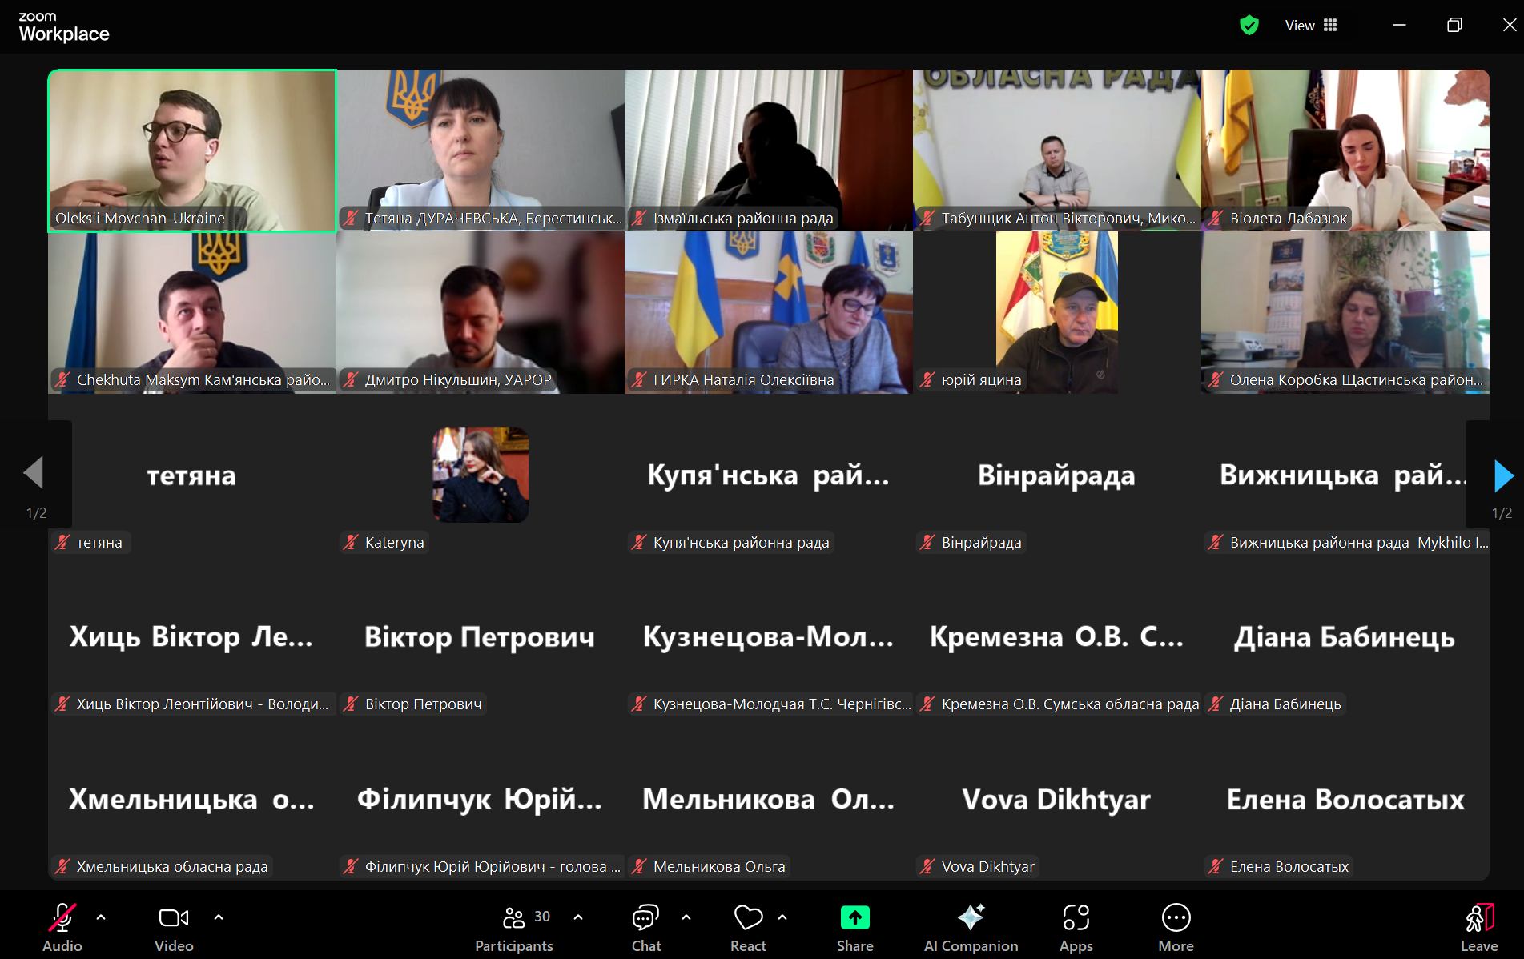This screenshot has height=959, width=1524.
Task: Unmute microphone with the Audio button
Action: (x=62, y=927)
